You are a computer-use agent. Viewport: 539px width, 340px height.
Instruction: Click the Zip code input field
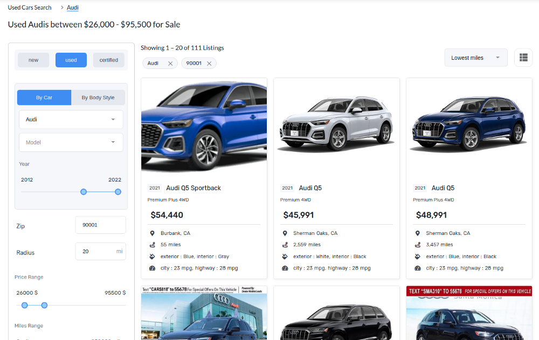click(x=100, y=225)
